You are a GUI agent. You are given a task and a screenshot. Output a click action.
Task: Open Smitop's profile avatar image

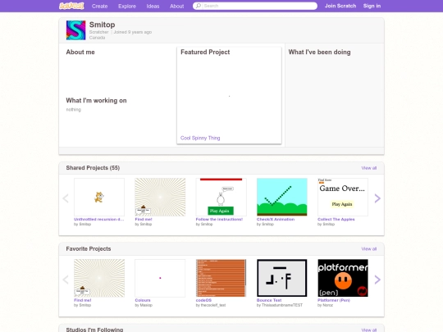[75, 30]
